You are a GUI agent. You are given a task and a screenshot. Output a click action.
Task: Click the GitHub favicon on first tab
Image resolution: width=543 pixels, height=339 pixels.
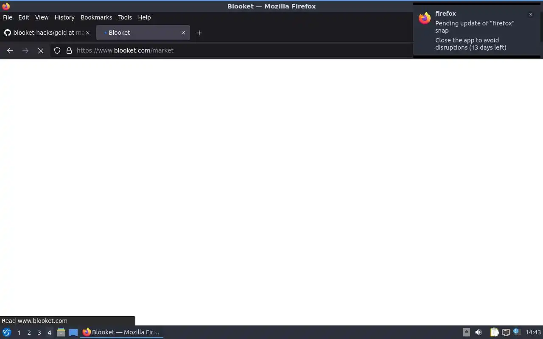(7, 33)
